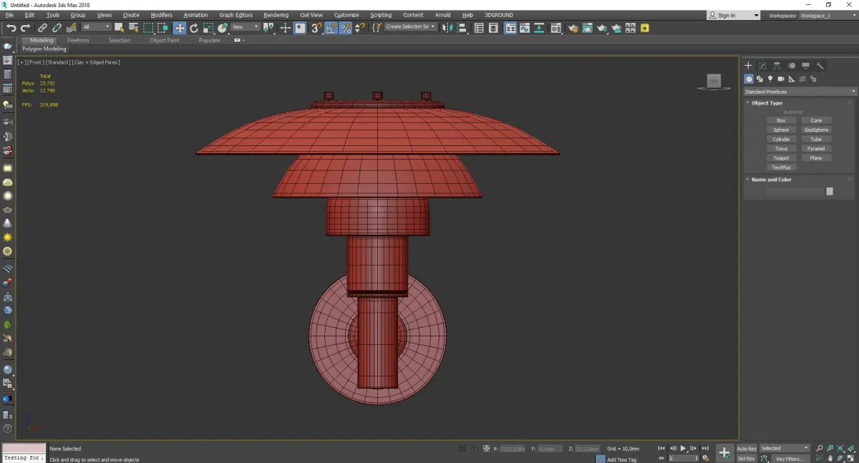Click the Teapot primitive button
The image size is (859, 463).
tap(781, 158)
